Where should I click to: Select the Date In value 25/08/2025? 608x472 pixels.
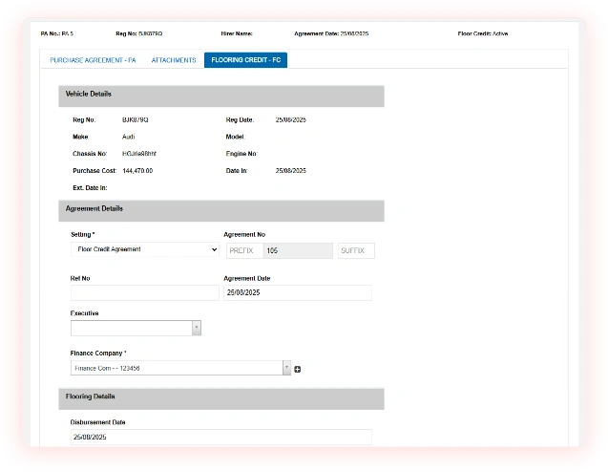coord(291,171)
